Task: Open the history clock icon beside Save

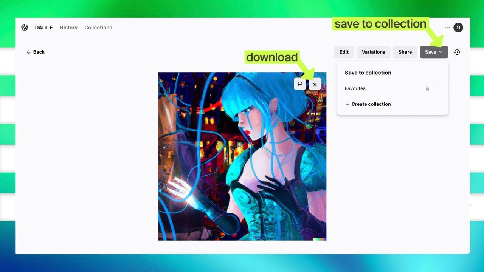Action: click(457, 52)
